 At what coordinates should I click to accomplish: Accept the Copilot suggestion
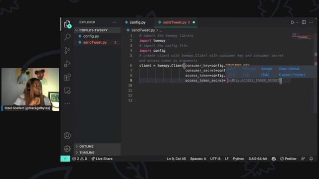[266, 72]
